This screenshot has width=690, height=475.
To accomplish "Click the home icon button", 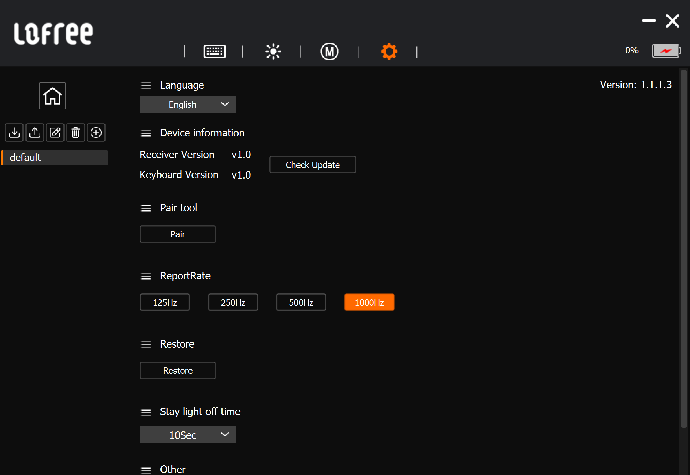I will tap(52, 96).
